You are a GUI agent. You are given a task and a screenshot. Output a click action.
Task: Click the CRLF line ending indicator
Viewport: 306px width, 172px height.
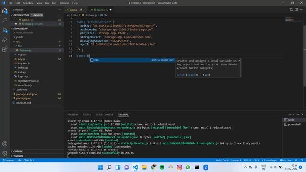click(256, 161)
